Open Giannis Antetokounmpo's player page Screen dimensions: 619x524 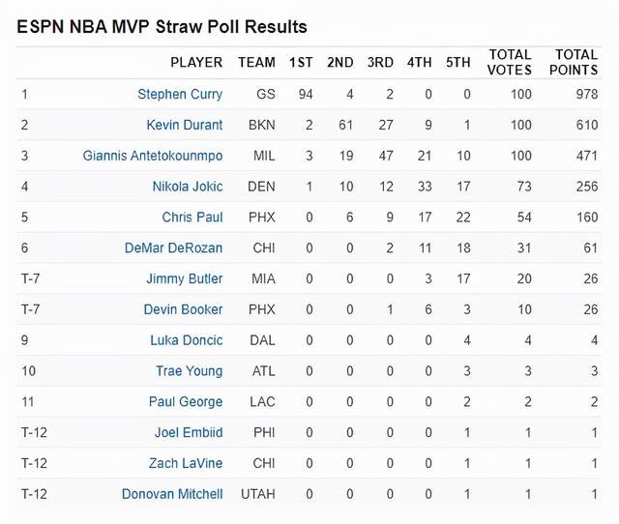click(x=153, y=156)
